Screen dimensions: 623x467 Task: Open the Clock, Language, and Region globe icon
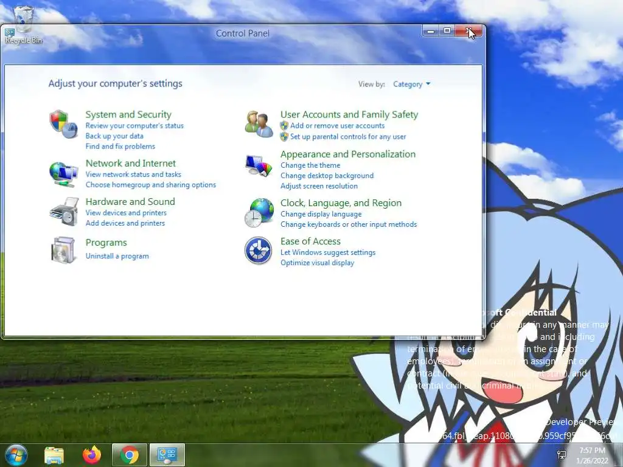(x=259, y=212)
